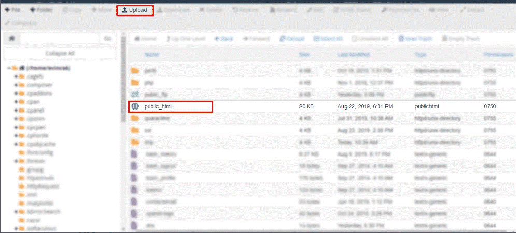
Task: Create a new folder with the Folder button
Action: pos(41,10)
